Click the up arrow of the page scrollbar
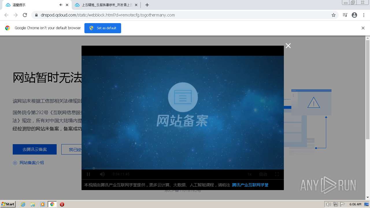Viewport: 370px width, 208px height. click(368, 38)
